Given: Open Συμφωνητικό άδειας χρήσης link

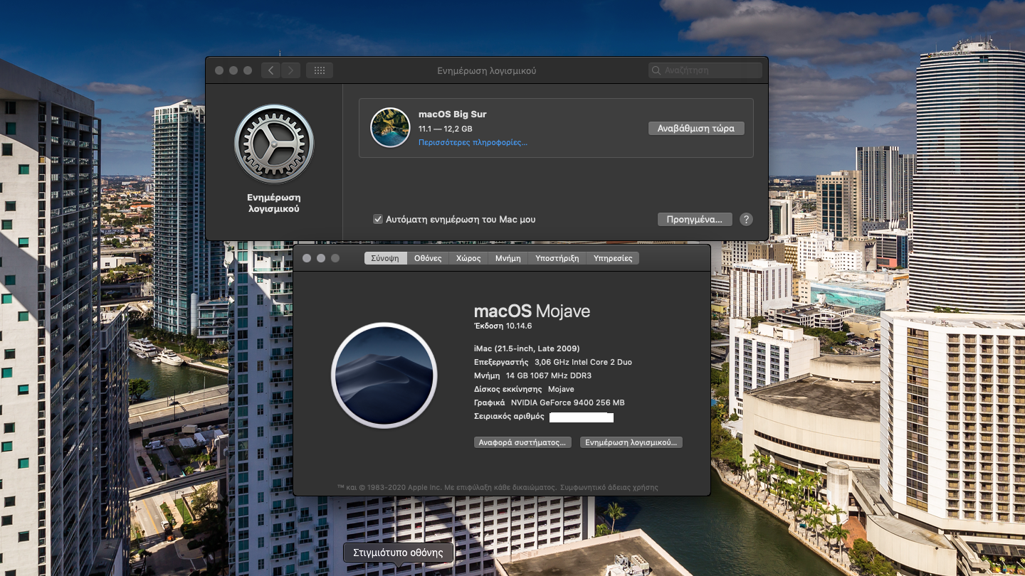Looking at the screenshot, I should tap(609, 488).
